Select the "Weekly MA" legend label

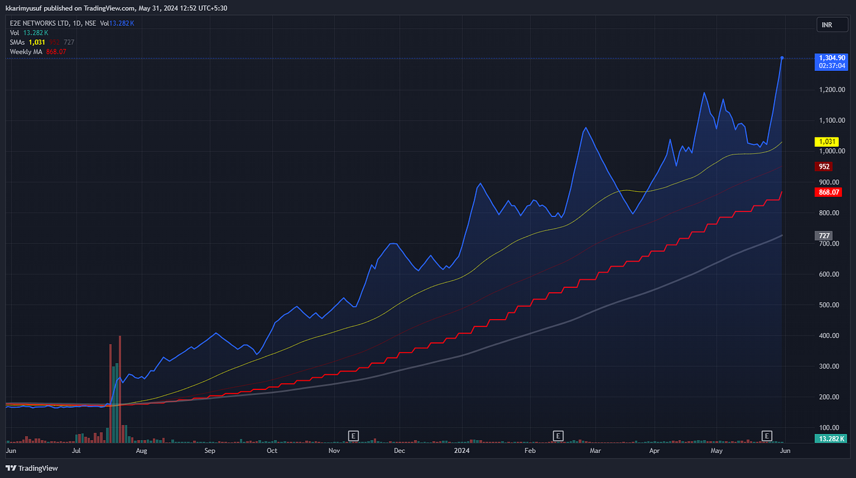coord(26,52)
